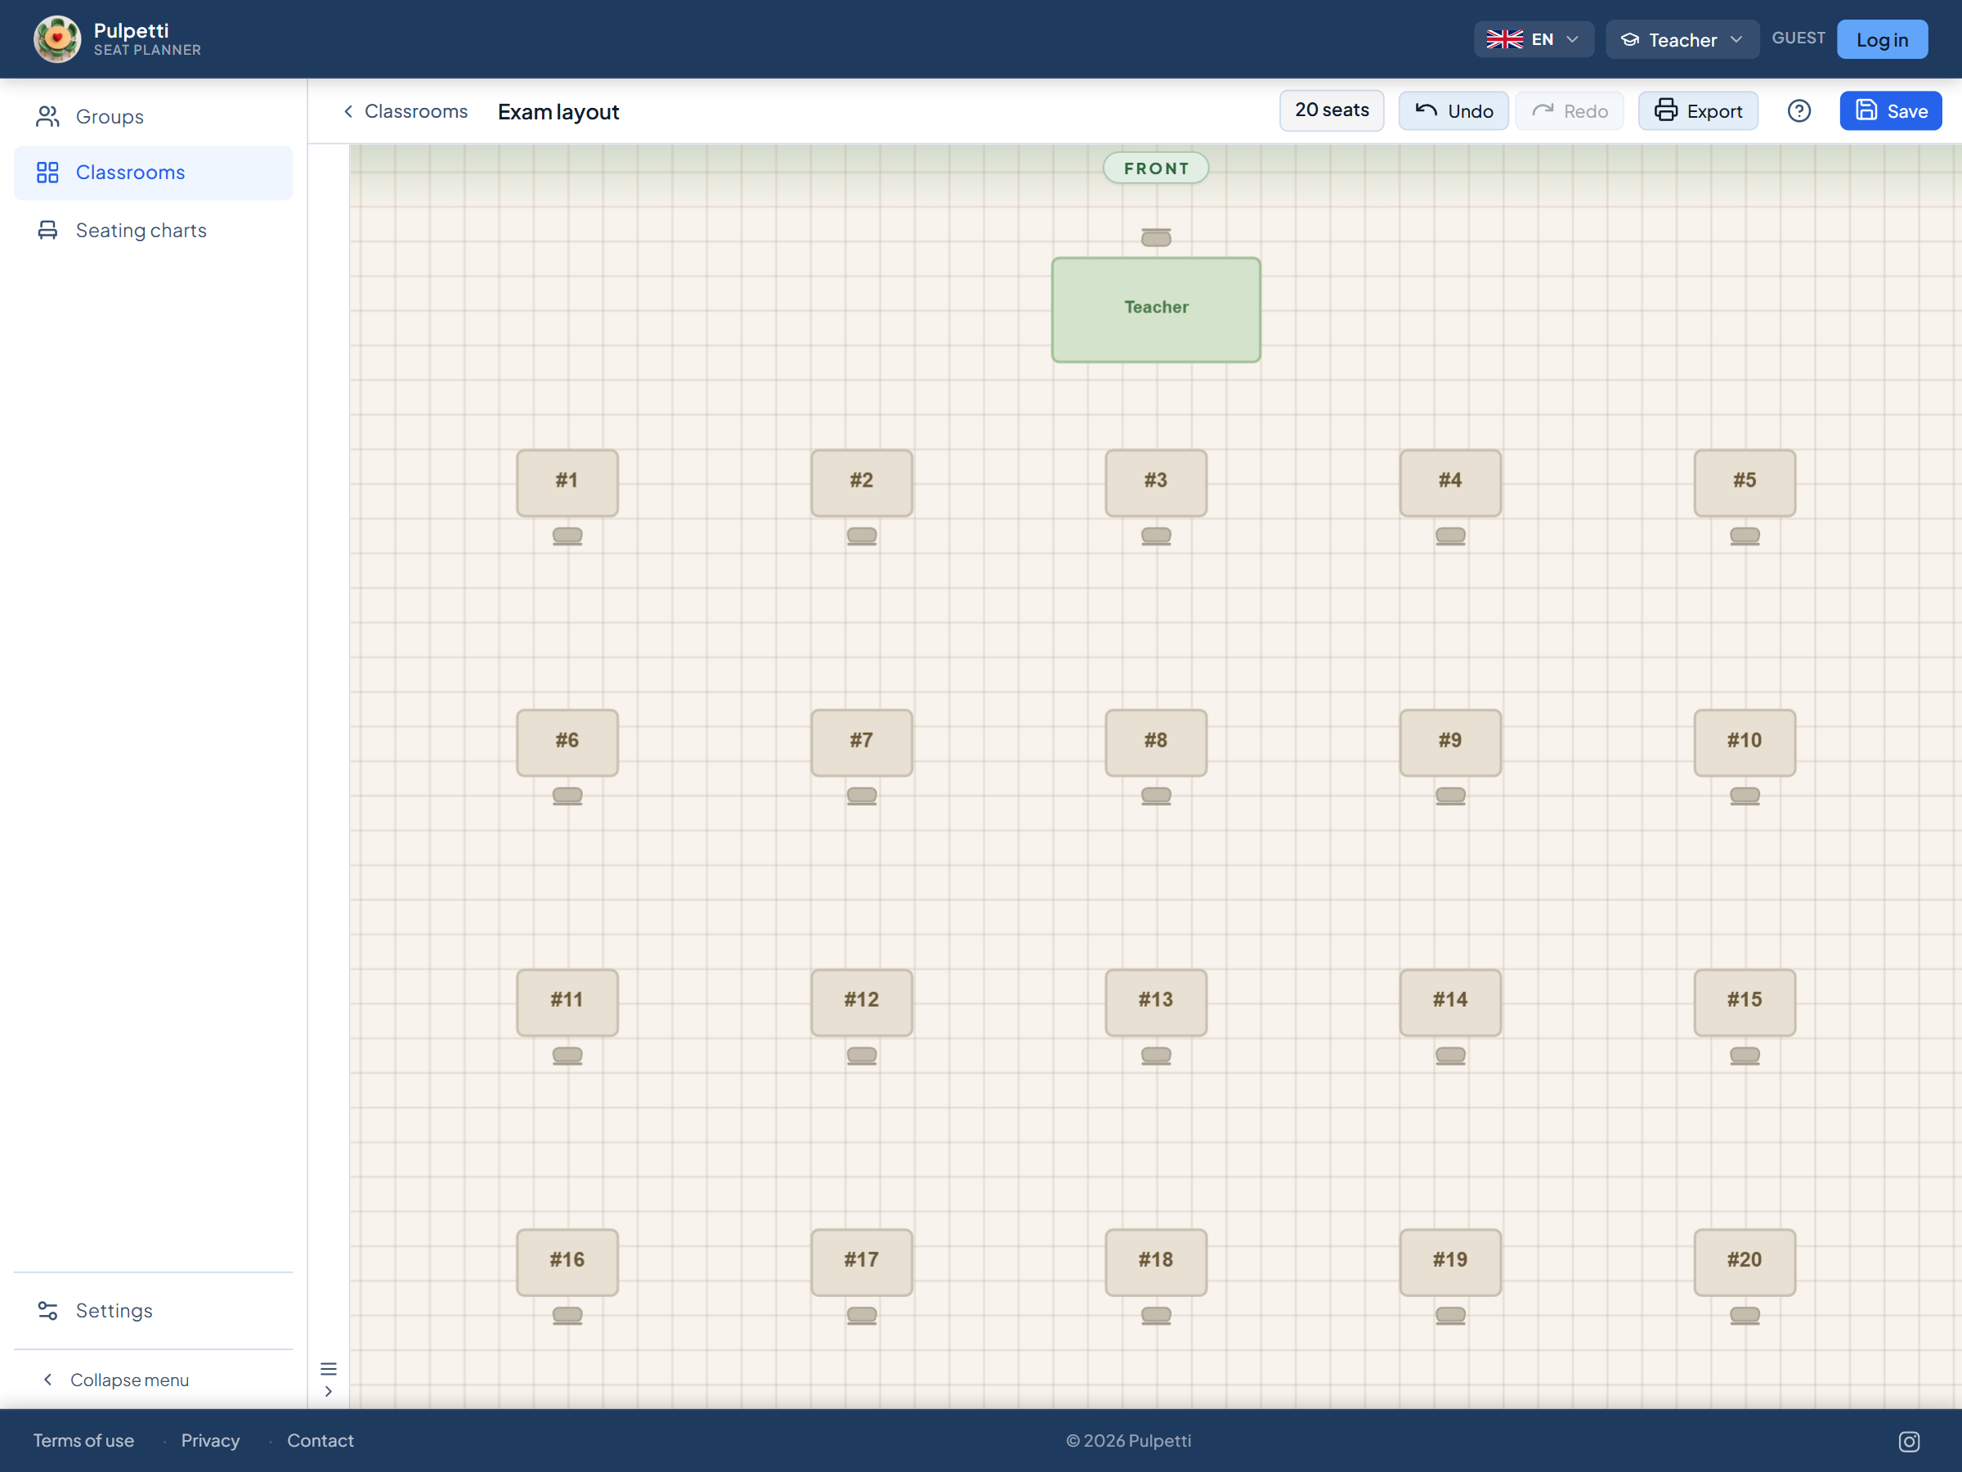Image resolution: width=1962 pixels, height=1472 pixels.
Task: Select the chair icon under desk #16
Action: coord(567,1316)
